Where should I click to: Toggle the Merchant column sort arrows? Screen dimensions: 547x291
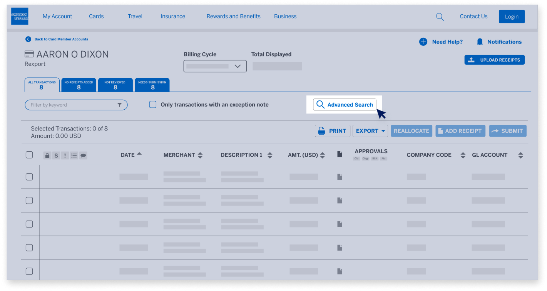(200, 155)
